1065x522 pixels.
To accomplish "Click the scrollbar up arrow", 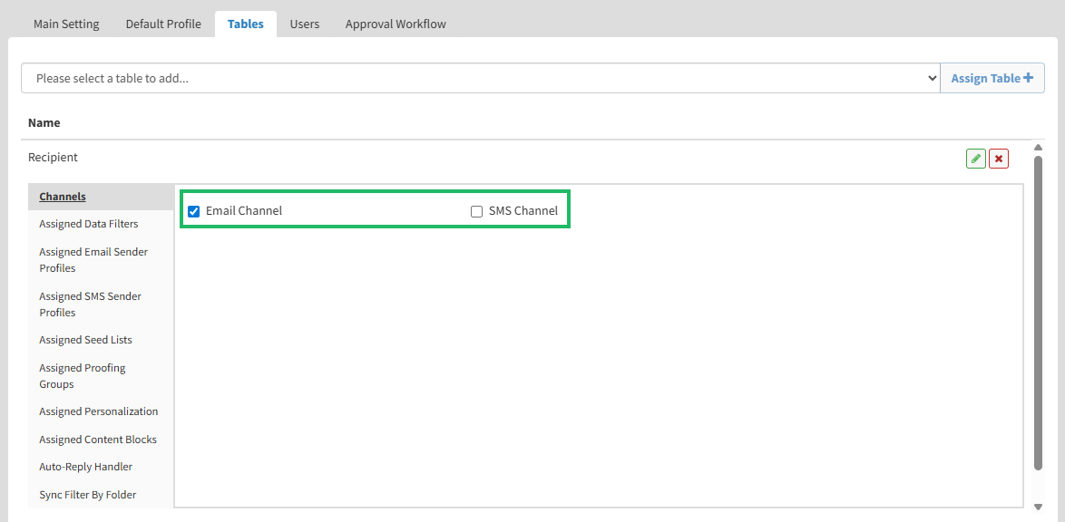I will click(x=1039, y=148).
